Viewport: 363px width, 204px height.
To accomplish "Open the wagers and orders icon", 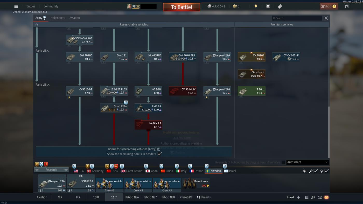I will point(268,6).
